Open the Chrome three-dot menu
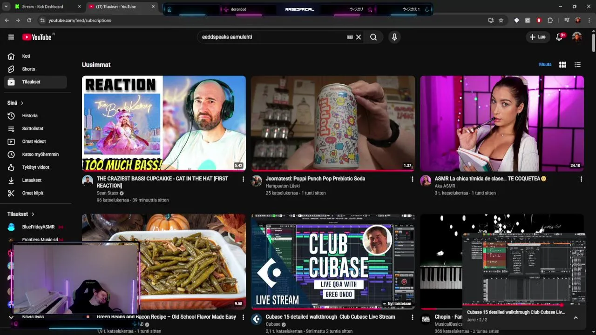The width and height of the screenshot is (596, 335). [589, 20]
